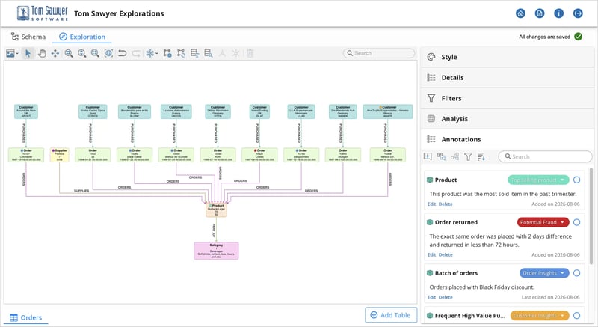Select the Order returned annotation radio circle
The height and width of the screenshot is (327, 598).
coord(576,222)
